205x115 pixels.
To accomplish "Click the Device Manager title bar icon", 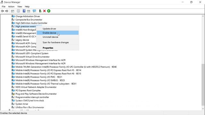I will [2, 2].
